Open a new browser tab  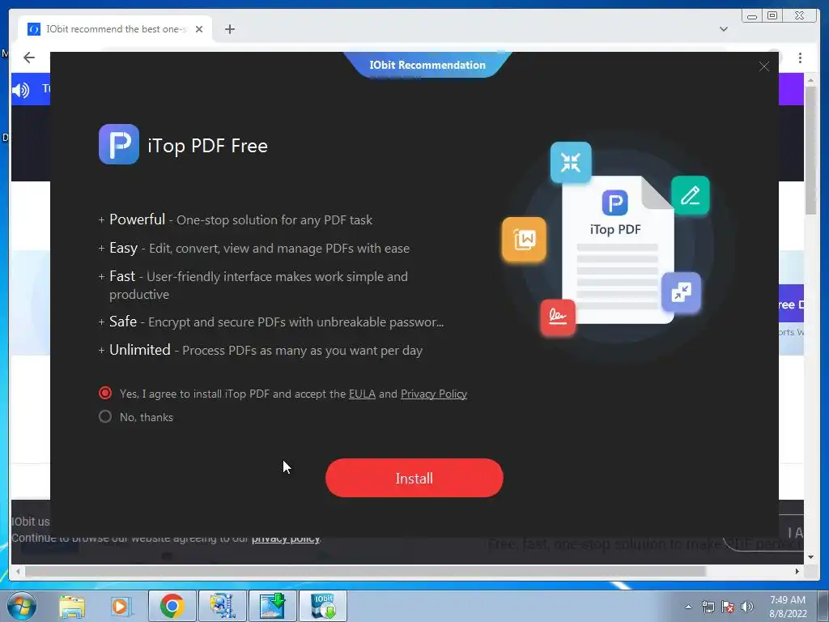[x=229, y=29]
